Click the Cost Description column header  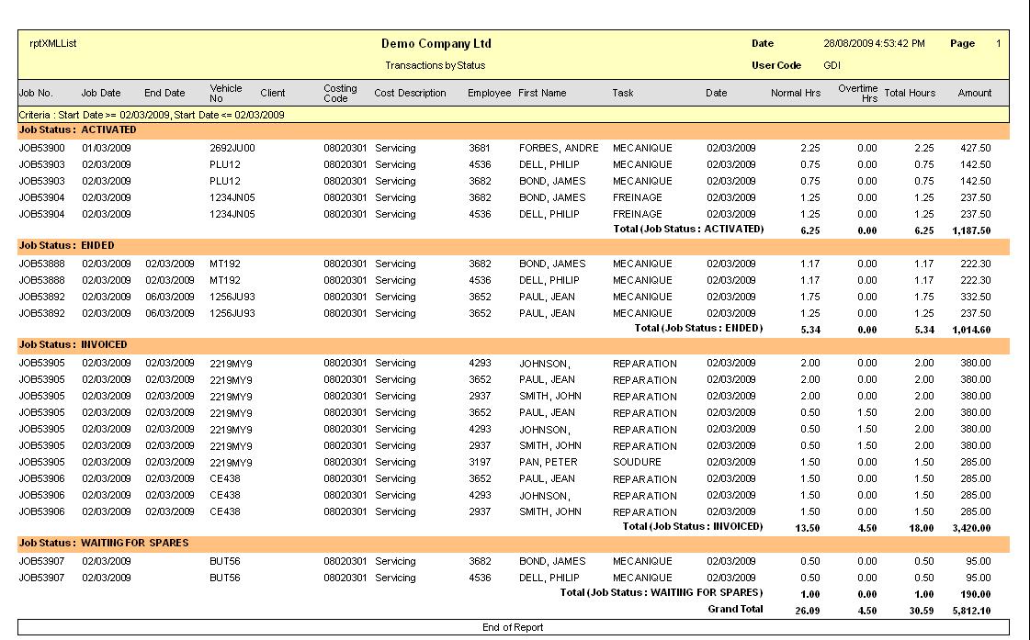(410, 93)
